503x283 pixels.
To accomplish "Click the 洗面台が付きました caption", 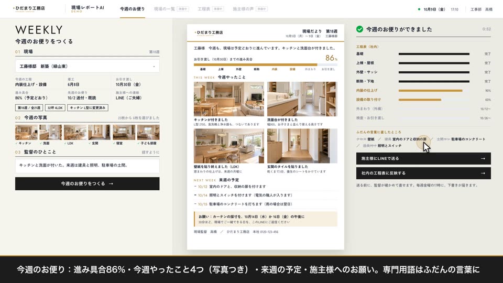I will pyautogui.click(x=282, y=119).
